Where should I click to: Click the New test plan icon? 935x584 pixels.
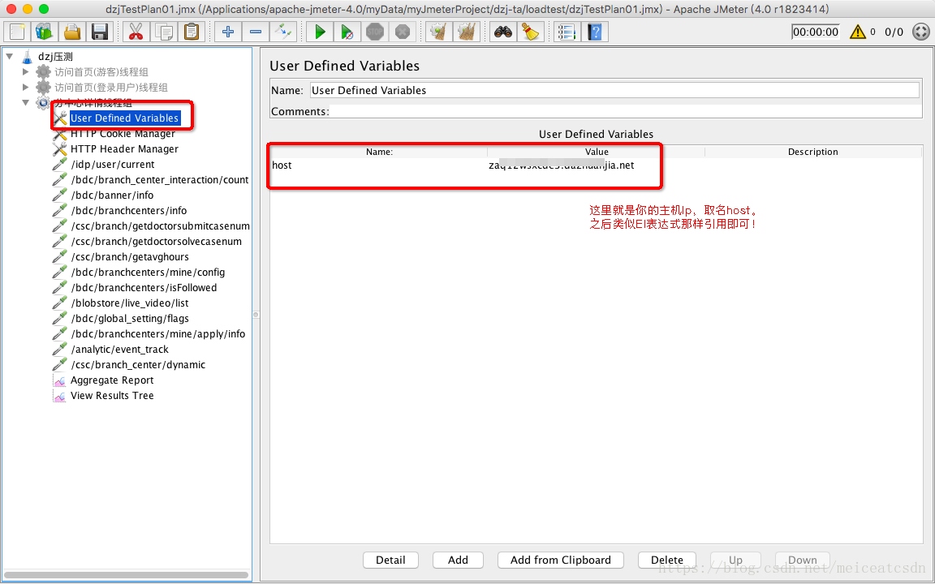(x=17, y=32)
